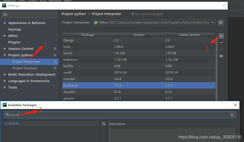Select the botocore package row
244x142 pixels.
tap(139, 59)
